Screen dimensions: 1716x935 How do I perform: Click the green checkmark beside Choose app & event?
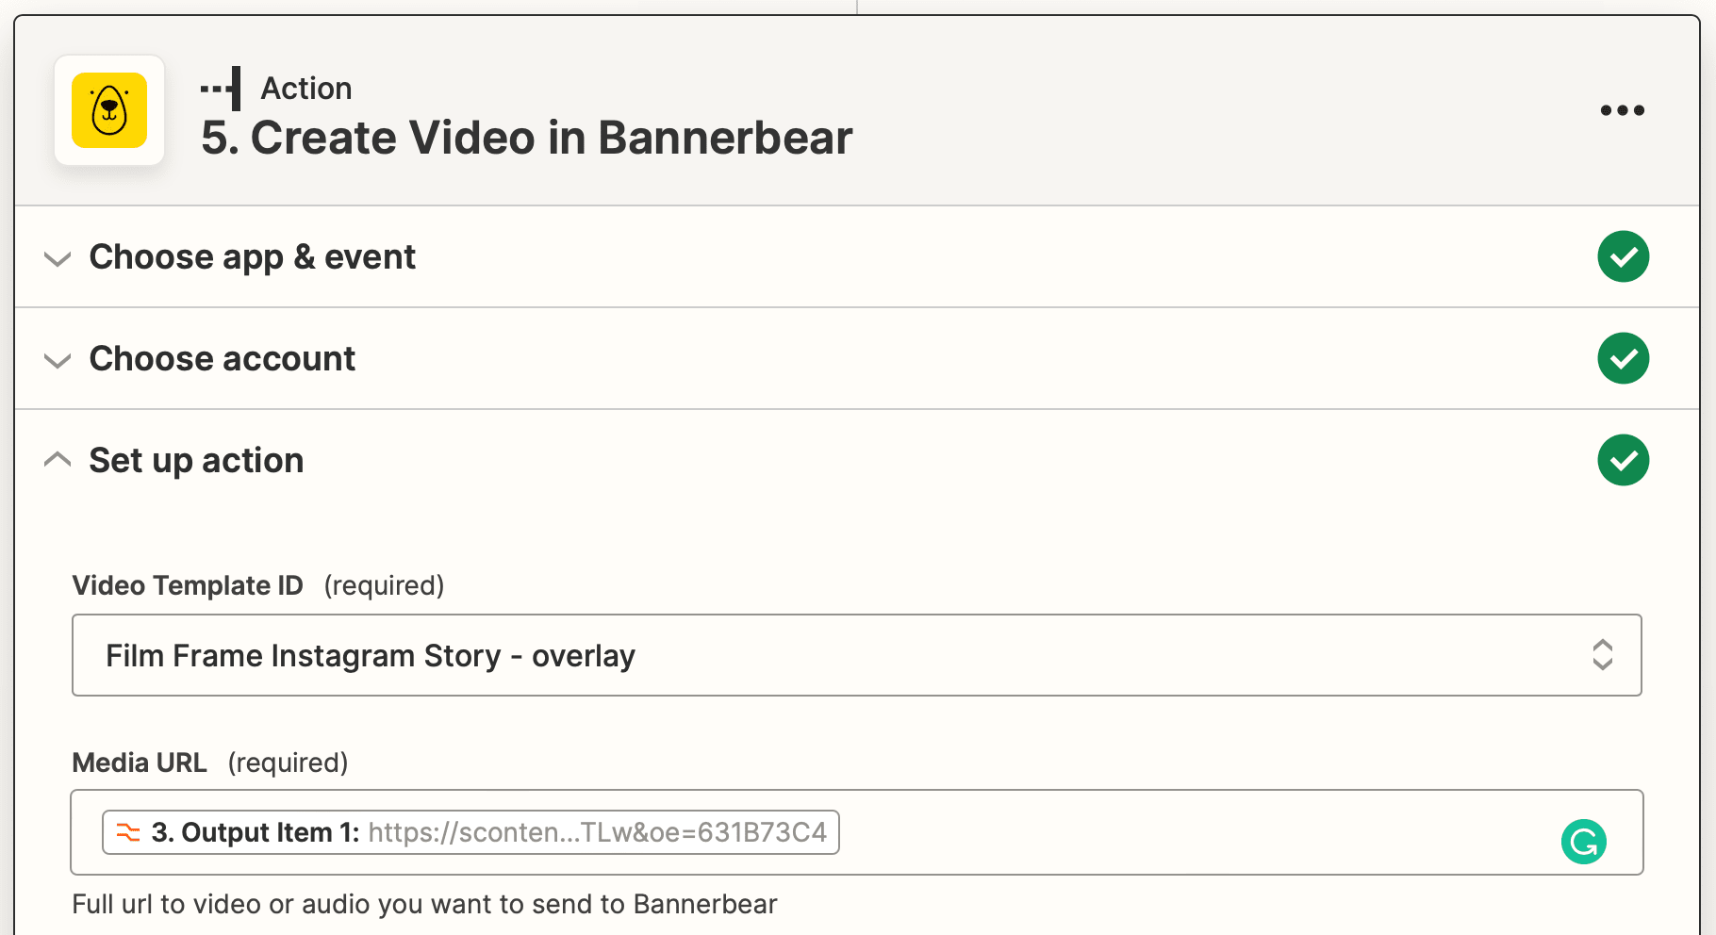(x=1623, y=256)
